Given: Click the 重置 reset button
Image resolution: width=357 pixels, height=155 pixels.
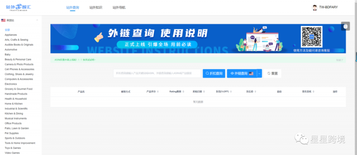Looking at the screenshot, I should point(273,74).
